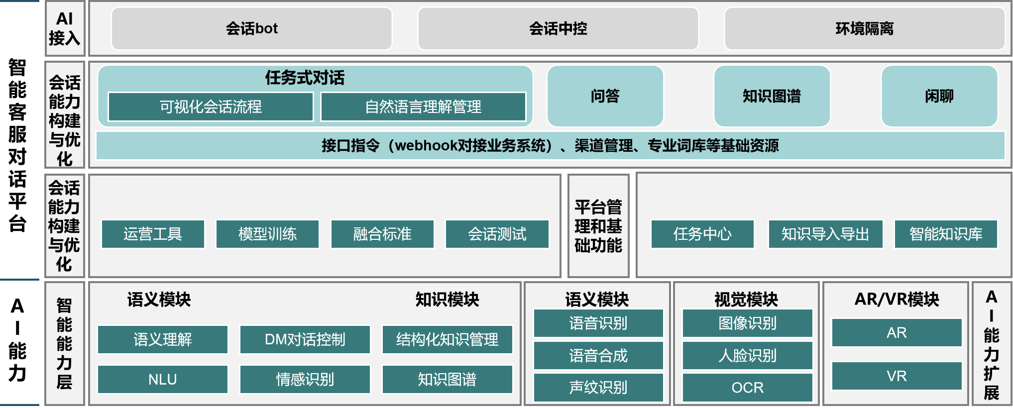The image size is (1013, 408).
Task: Select the 语音识别 block
Action: (598, 323)
